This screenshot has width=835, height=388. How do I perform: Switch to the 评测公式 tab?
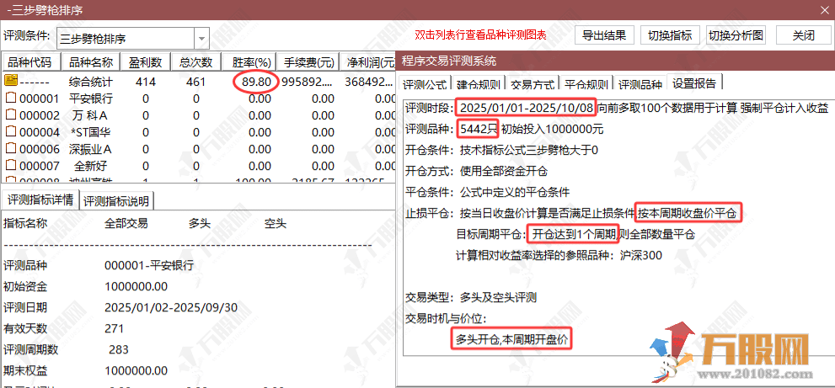tap(424, 84)
